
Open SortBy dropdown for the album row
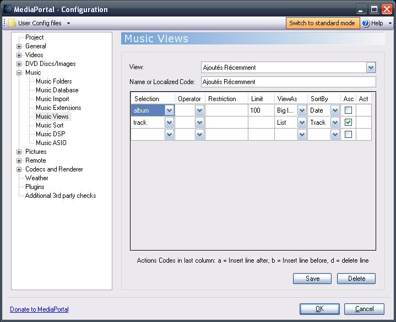click(334, 110)
